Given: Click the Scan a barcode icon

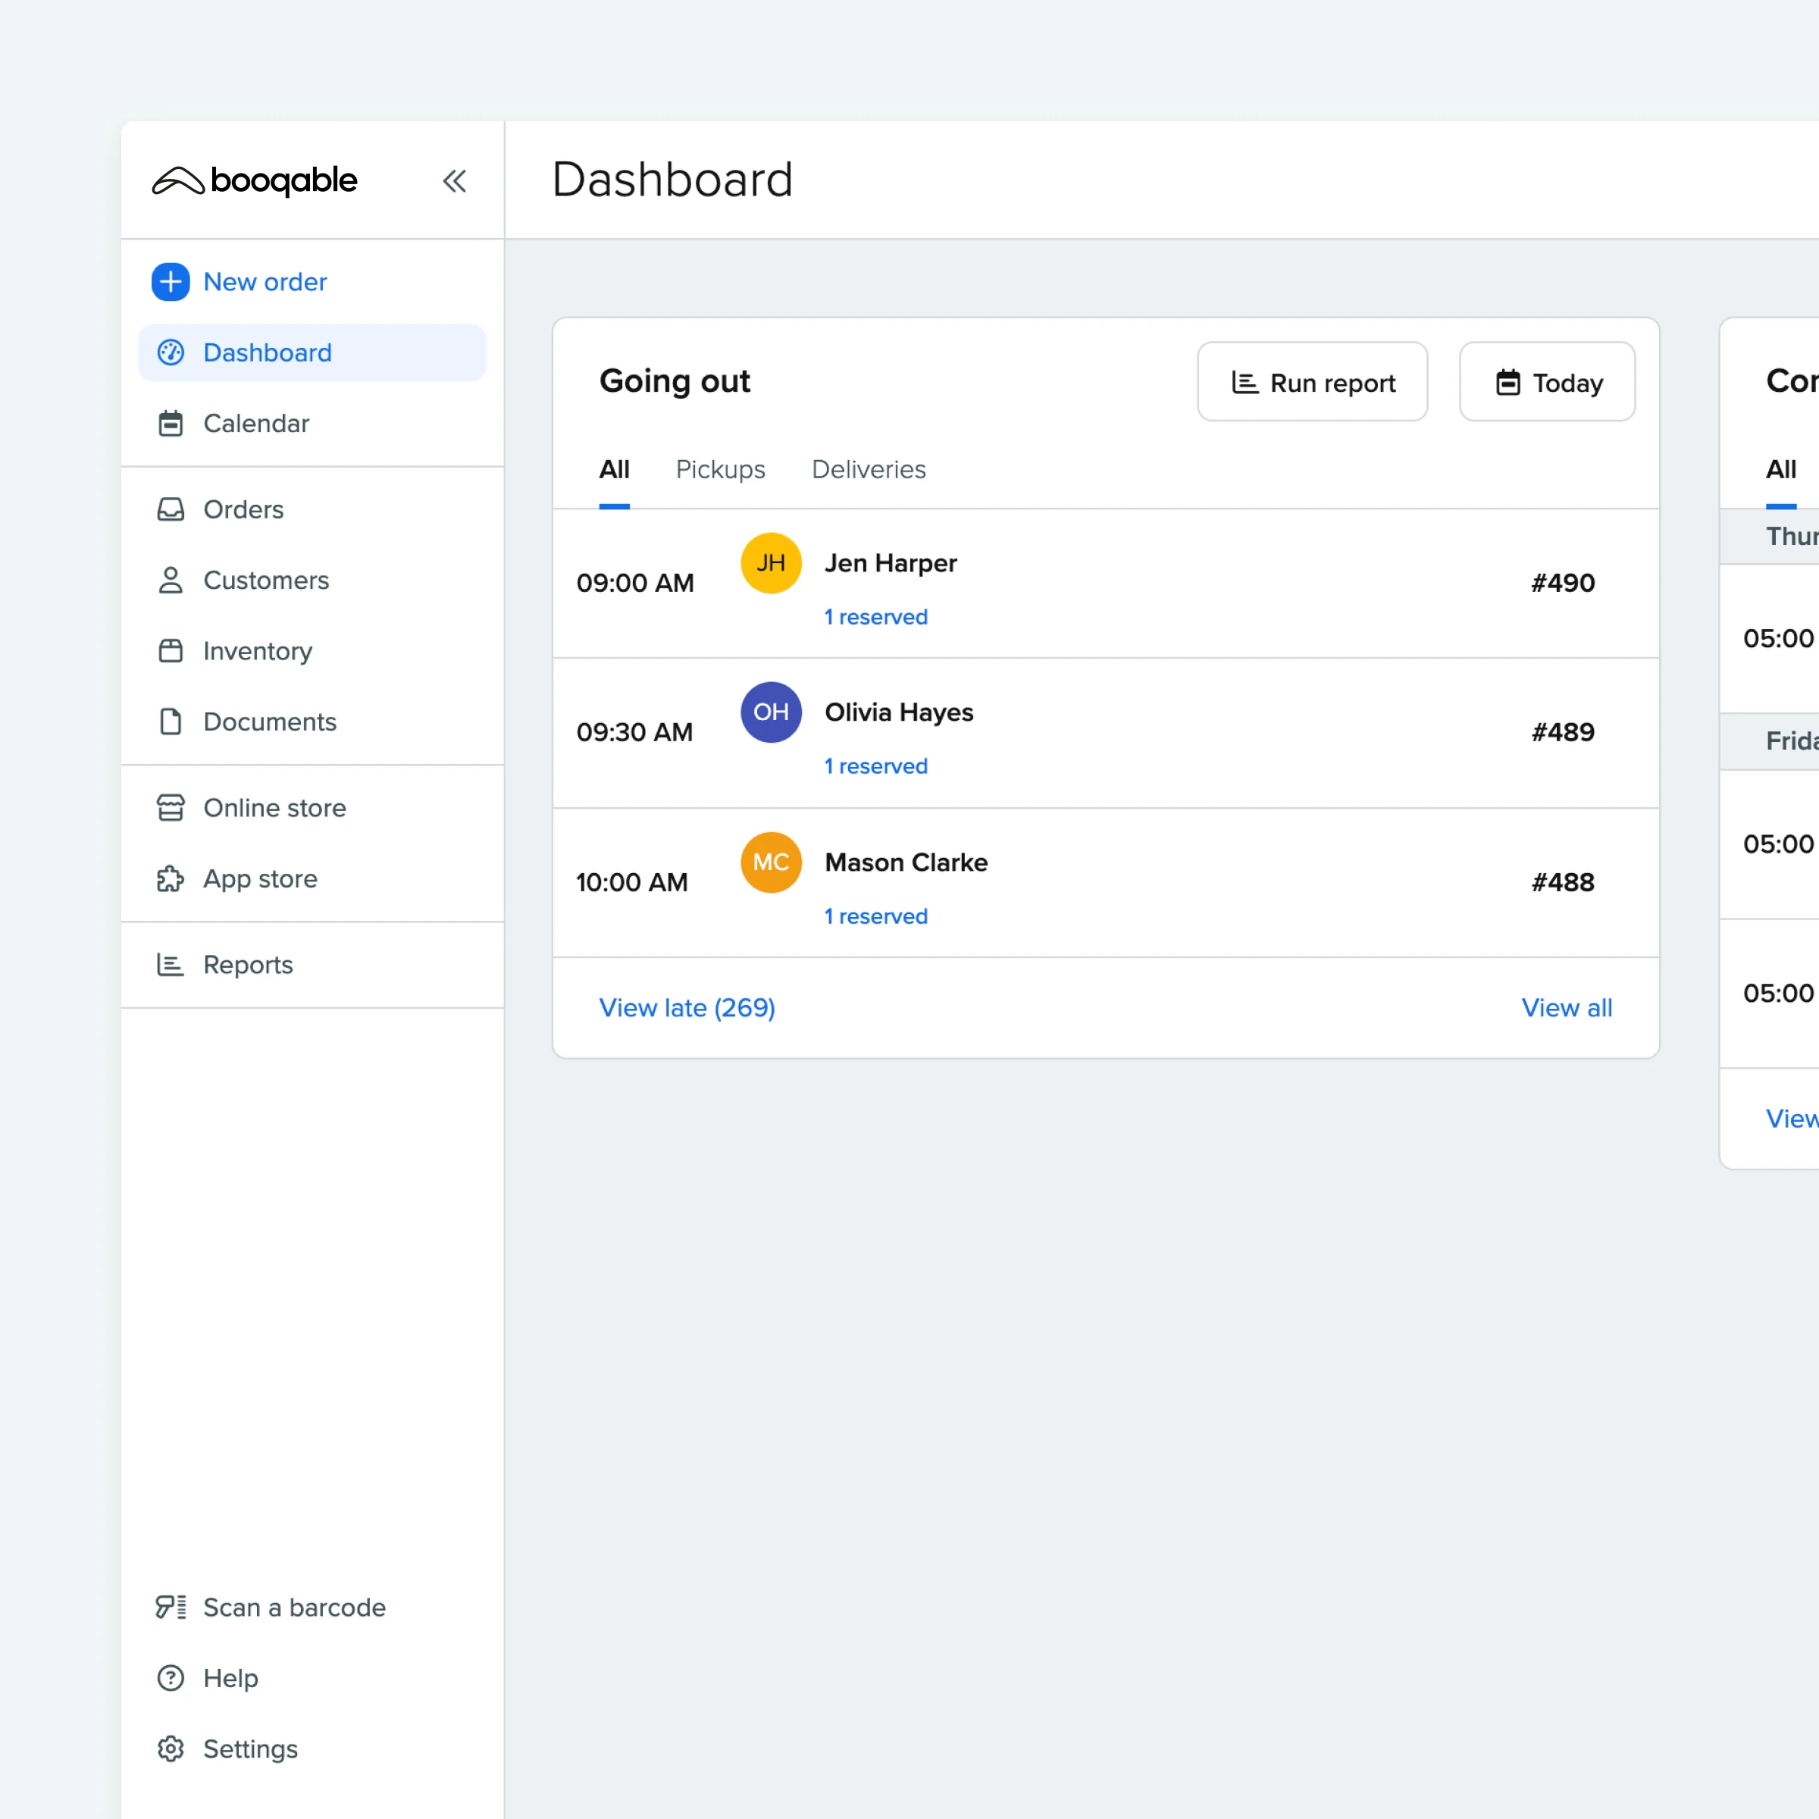Looking at the screenshot, I should pos(171,1607).
